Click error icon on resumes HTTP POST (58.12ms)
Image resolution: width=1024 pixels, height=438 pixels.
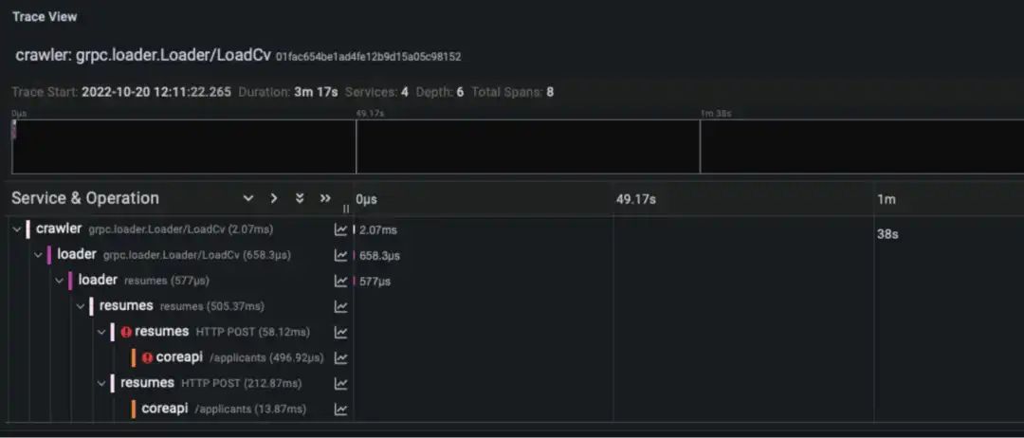tap(127, 332)
